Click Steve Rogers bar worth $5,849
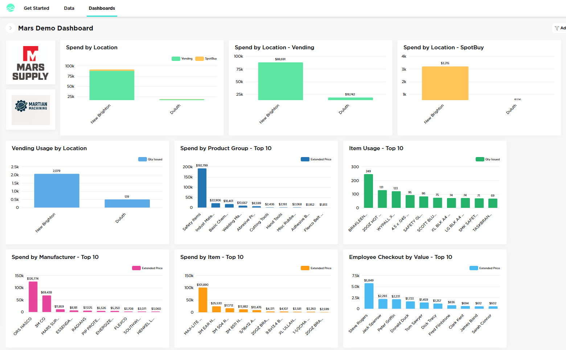566x350 pixels. click(369, 296)
